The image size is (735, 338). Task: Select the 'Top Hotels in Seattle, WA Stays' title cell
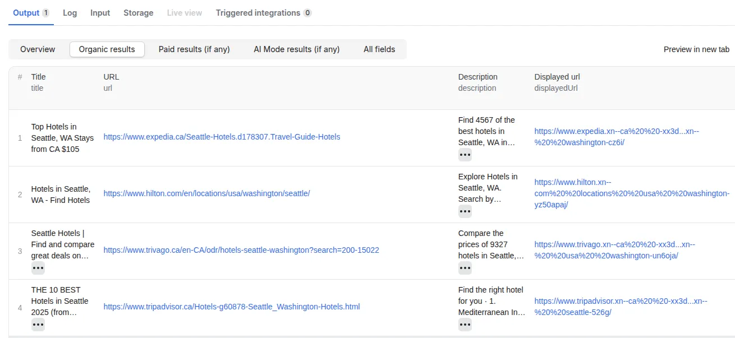tap(62, 138)
